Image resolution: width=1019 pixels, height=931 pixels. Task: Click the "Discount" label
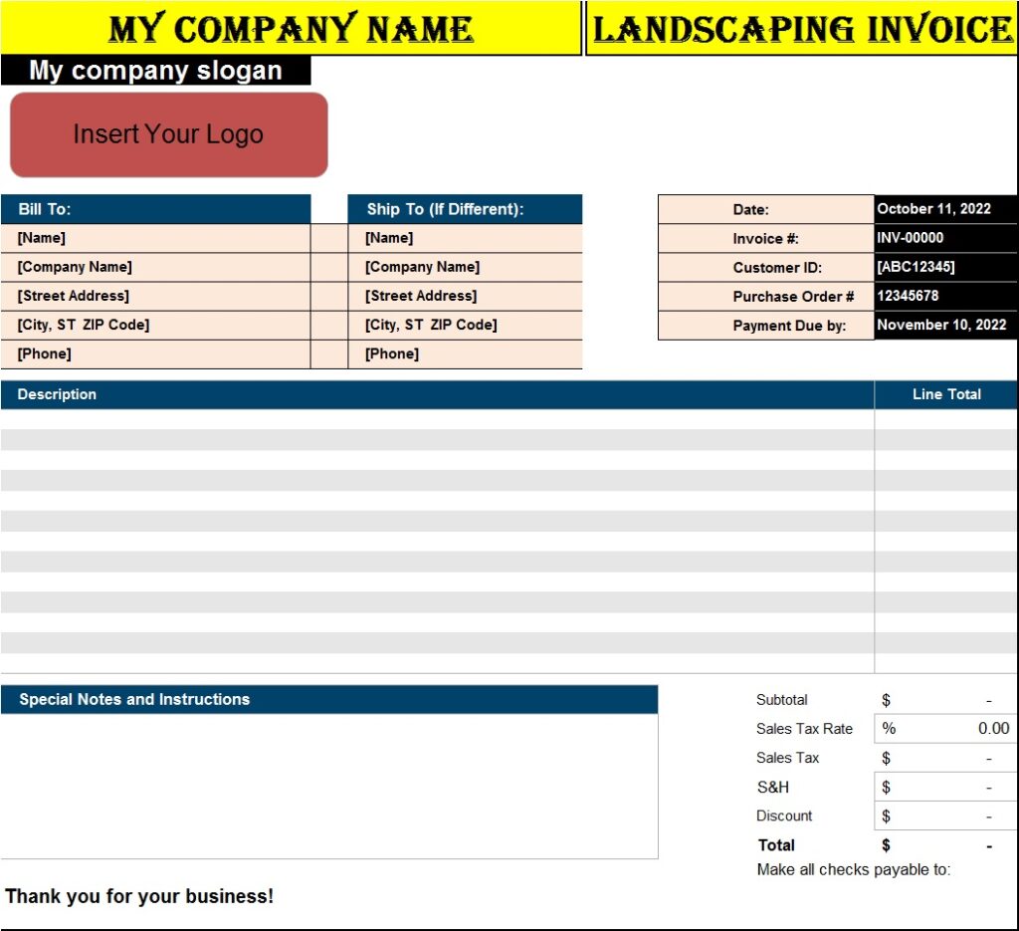pos(784,815)
